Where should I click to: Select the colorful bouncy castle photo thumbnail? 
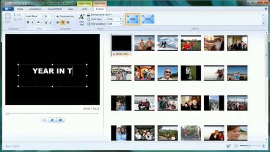(x=144, y=73)
